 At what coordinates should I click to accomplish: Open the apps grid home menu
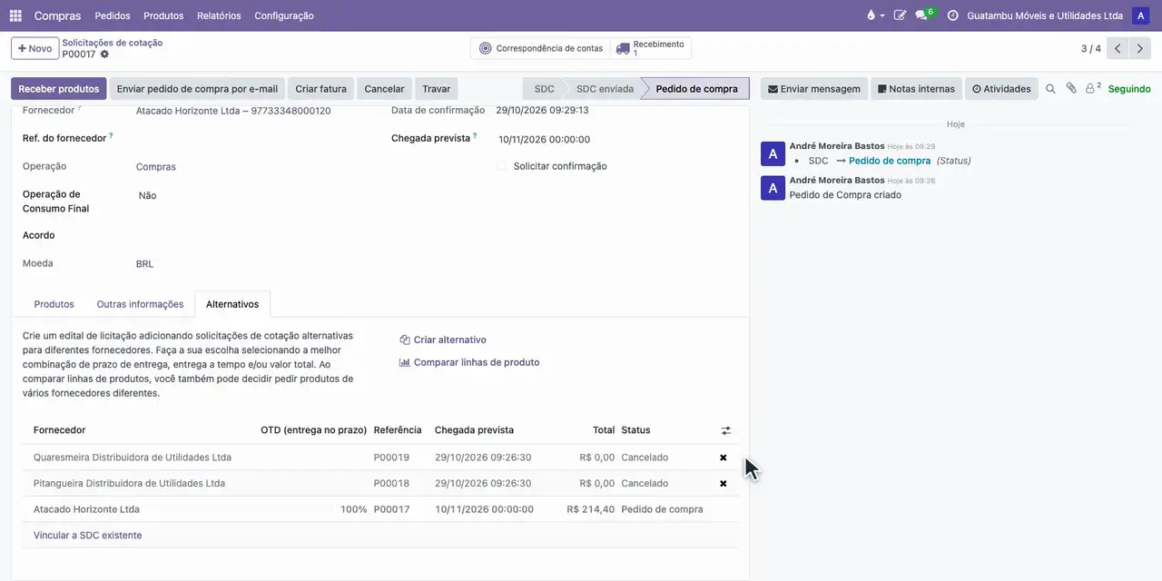[15, 15]
